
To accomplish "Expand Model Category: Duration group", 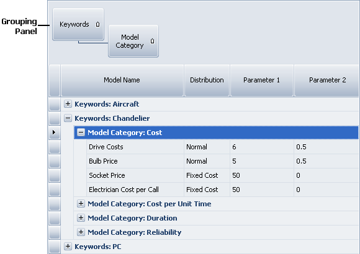I will pyautogui.click(x=81, y=218).
